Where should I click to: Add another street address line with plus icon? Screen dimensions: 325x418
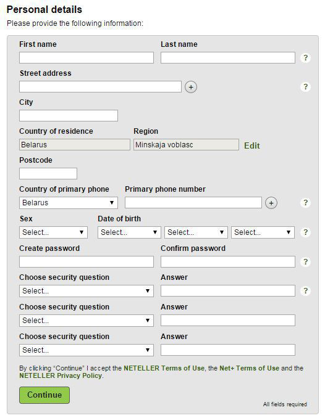coord(191,87)
